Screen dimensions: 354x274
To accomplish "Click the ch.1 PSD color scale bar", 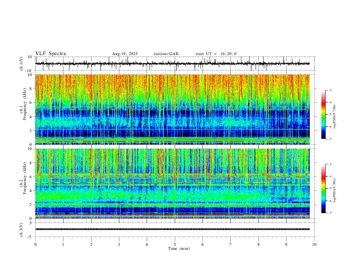I will (x=324, y=115).
